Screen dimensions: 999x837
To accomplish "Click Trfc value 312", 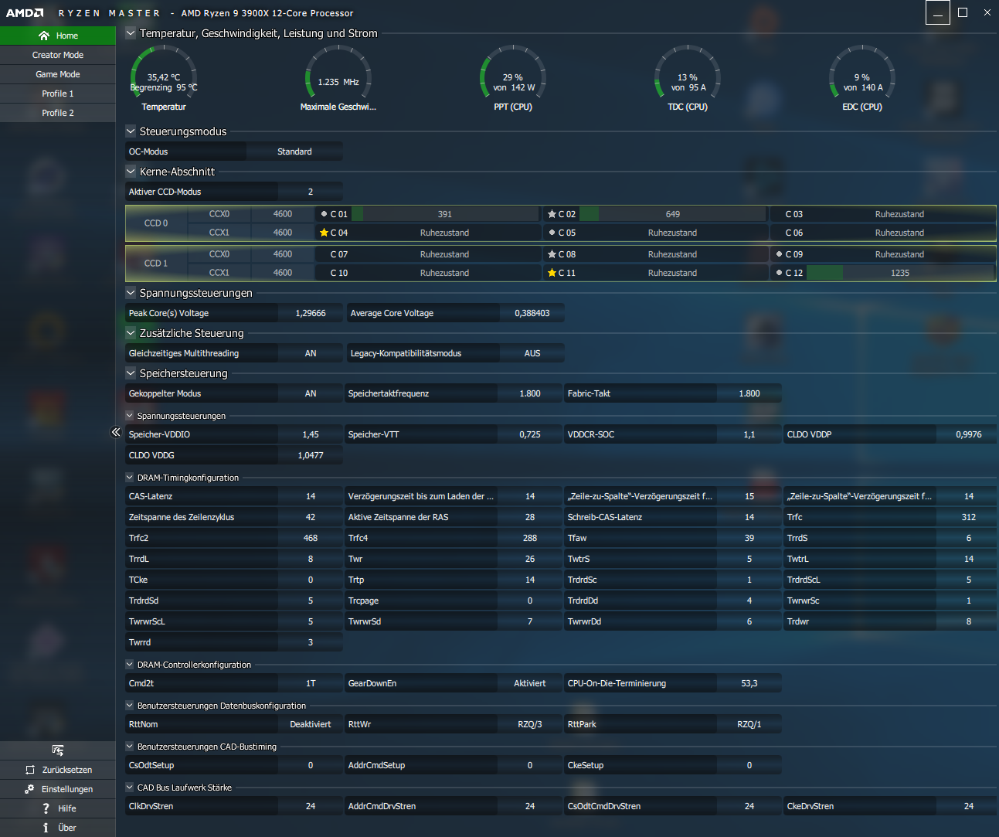I will (x=969, y=517).
